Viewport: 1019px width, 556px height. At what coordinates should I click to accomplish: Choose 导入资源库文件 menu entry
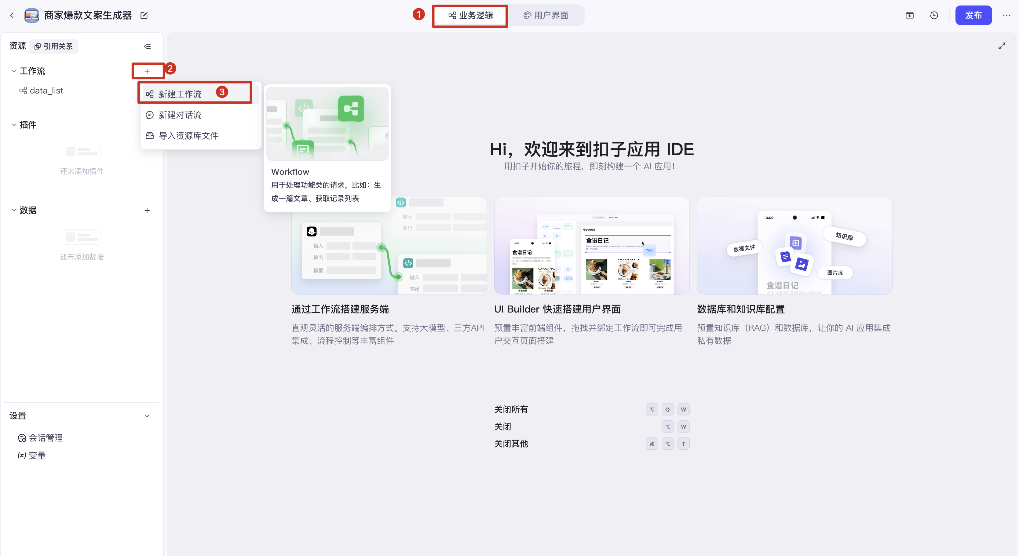point(188,136)
